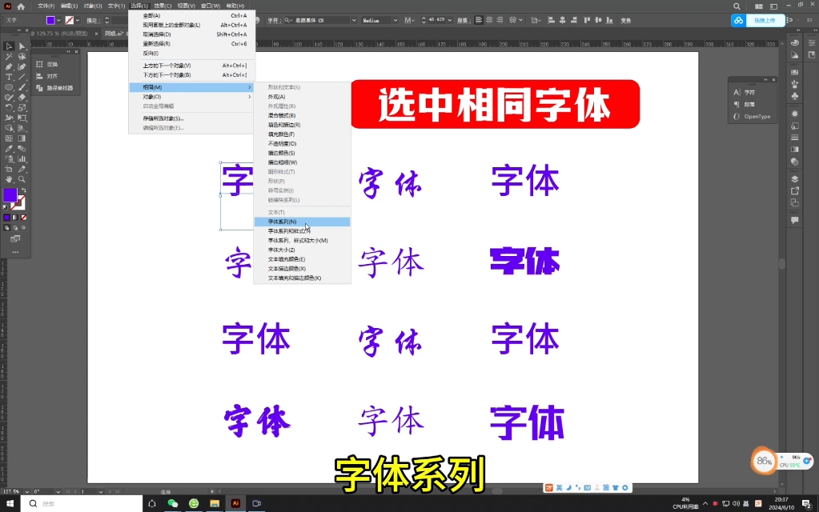Image resolution: width=819 pixels, height=512 pixels.
Task: Click the Comments icon in the right dock
Action: 794,220
